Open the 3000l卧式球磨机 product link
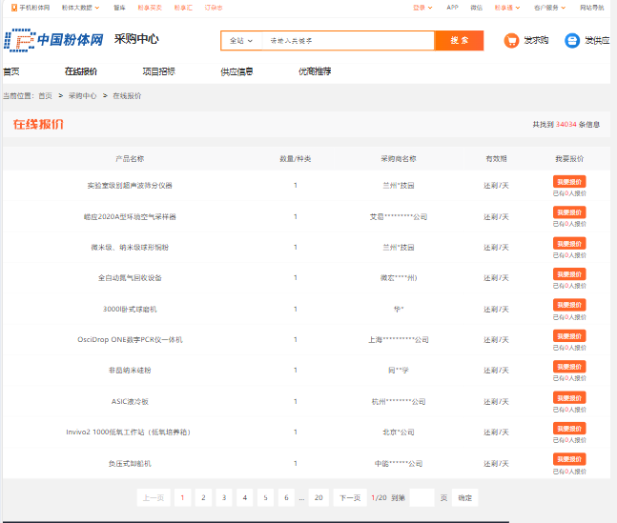Viewport: 617px width, 523px height. click(130, 309)
